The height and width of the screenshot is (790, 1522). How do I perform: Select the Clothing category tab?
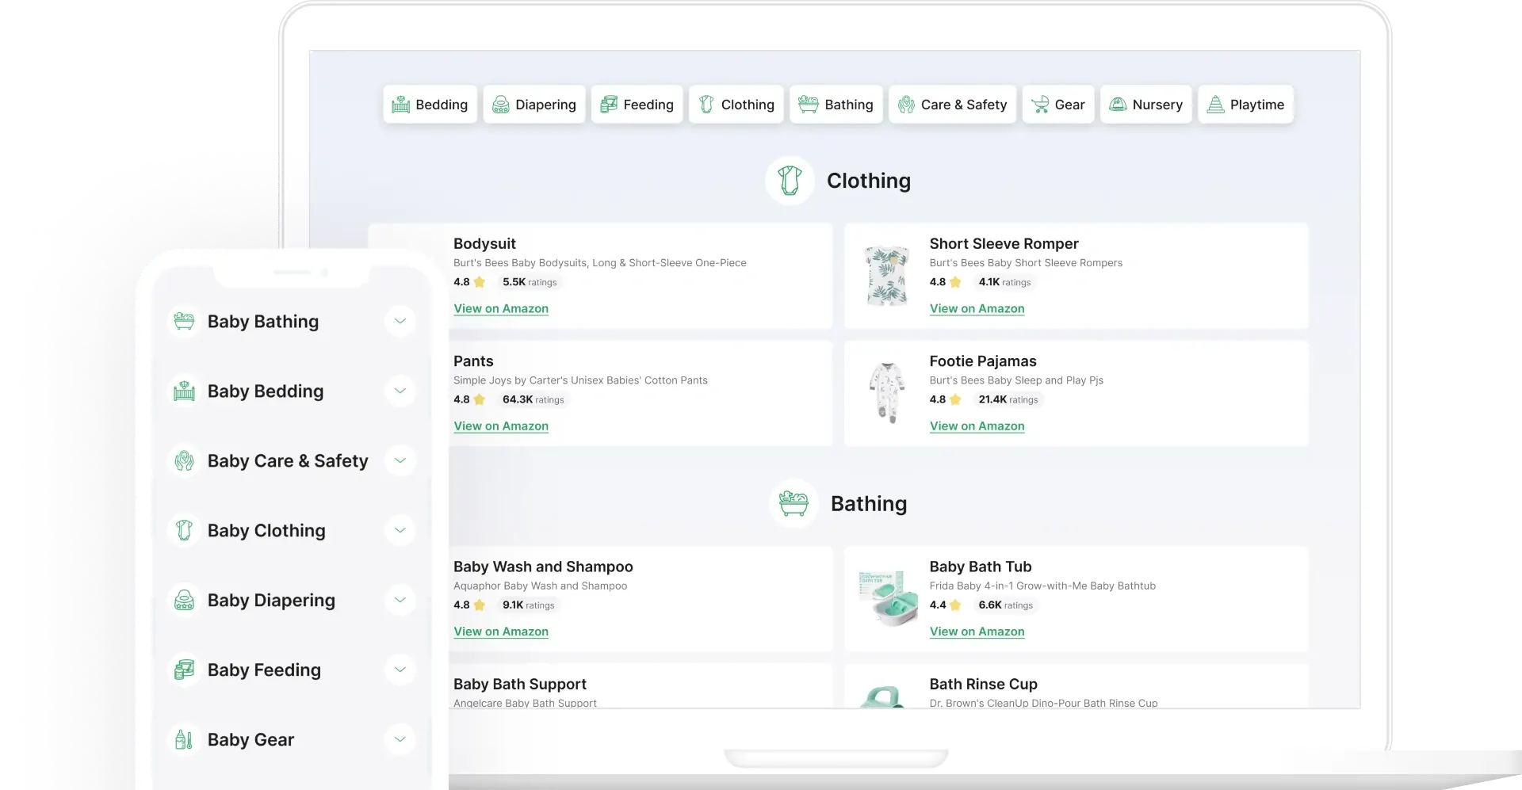[x=736, y=105]
